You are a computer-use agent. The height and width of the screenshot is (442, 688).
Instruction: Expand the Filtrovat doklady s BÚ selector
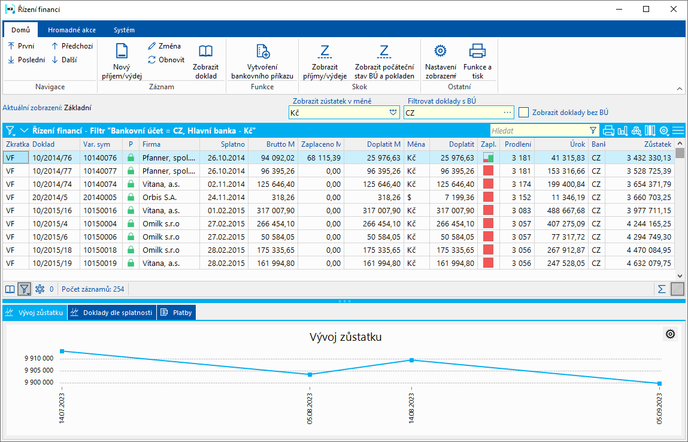coord(508,113)
